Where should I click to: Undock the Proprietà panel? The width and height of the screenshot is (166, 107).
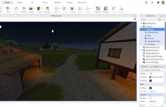tap(161, 67)
